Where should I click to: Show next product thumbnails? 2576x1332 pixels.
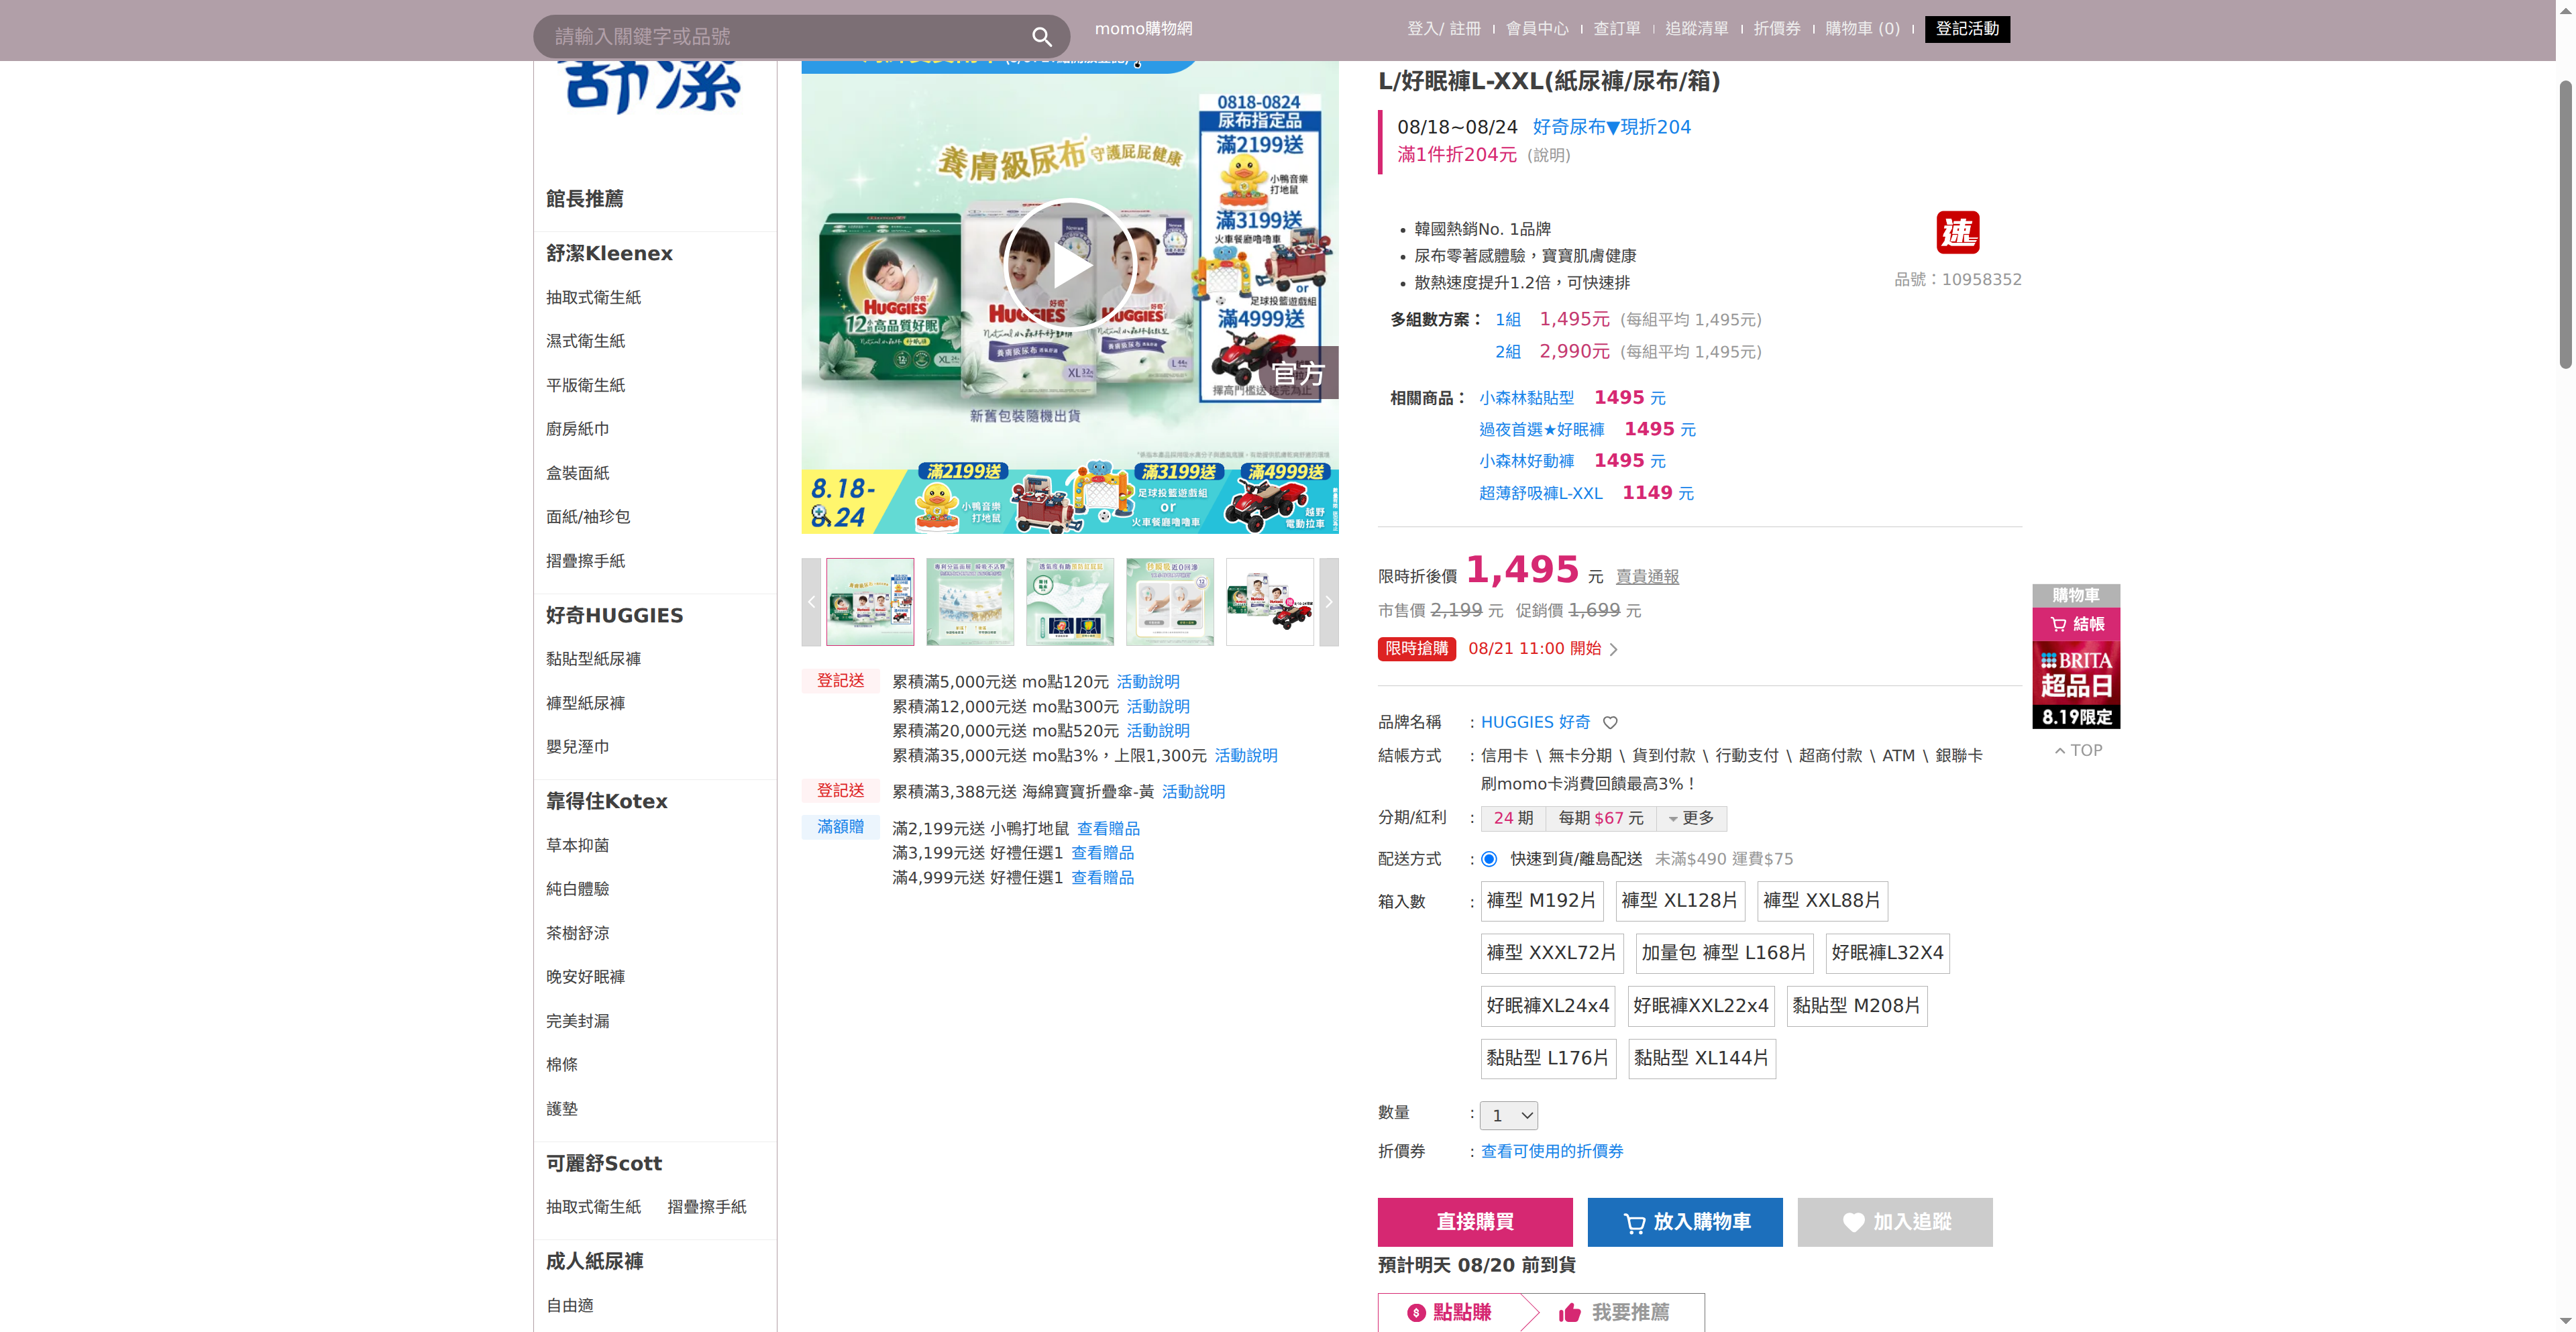[x=1328, y=602]
